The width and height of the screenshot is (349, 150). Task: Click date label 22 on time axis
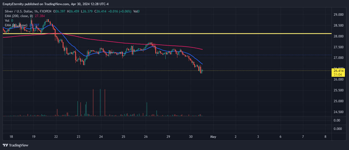pos(56,137)
